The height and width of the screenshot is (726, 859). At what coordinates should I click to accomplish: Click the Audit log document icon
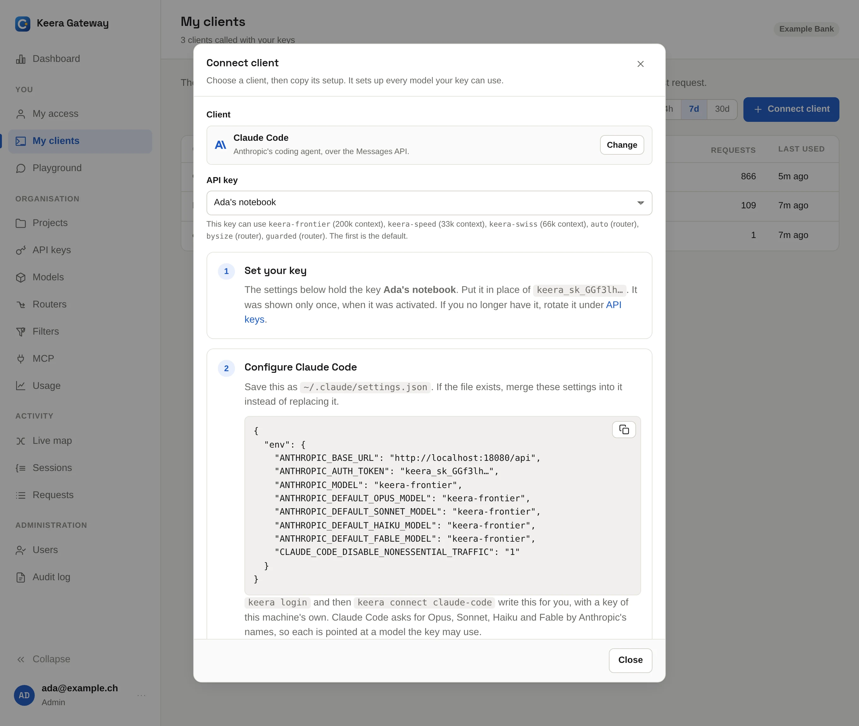[x=21, y=577]
